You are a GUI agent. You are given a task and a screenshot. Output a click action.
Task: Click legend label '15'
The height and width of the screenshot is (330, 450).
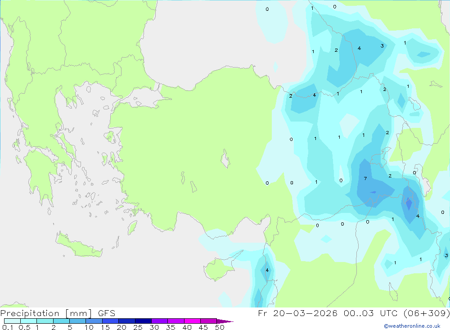(105, 327)
